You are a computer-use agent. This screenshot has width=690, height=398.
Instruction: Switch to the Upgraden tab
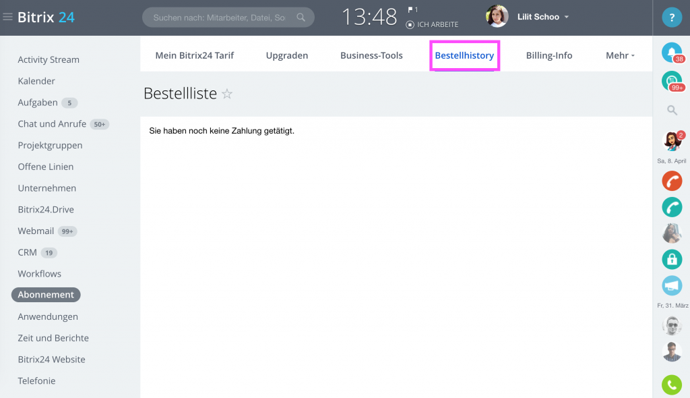pos(287,55)
